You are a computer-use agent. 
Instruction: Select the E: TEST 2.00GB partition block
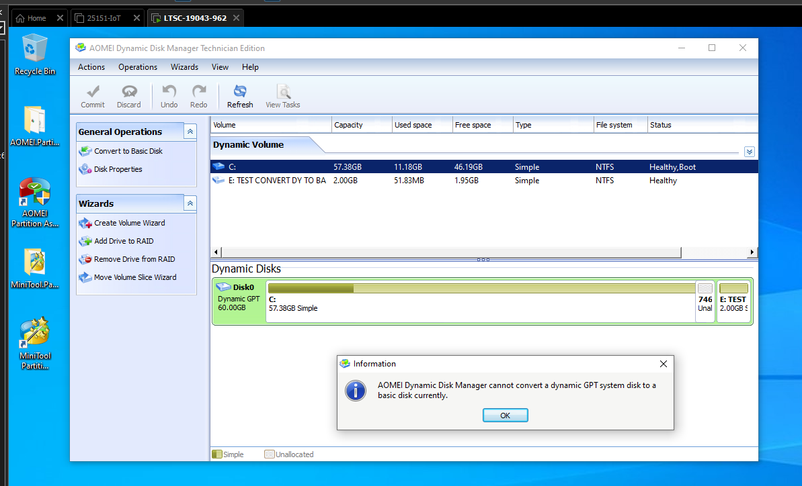point(733,301)
